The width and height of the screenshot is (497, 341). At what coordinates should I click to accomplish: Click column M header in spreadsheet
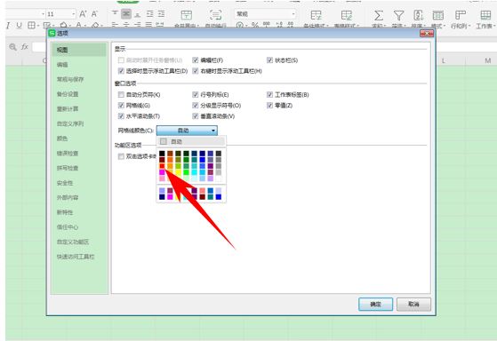pos(487,60)
